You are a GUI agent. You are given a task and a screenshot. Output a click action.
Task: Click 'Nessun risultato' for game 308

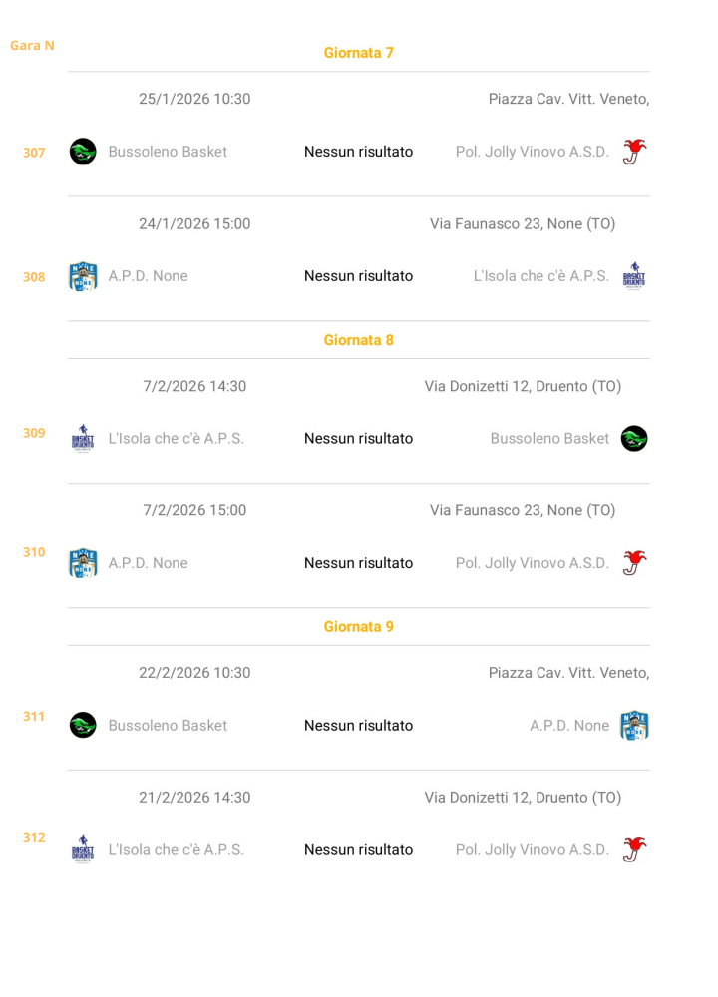pyautogui.click(x=358, y=276)
